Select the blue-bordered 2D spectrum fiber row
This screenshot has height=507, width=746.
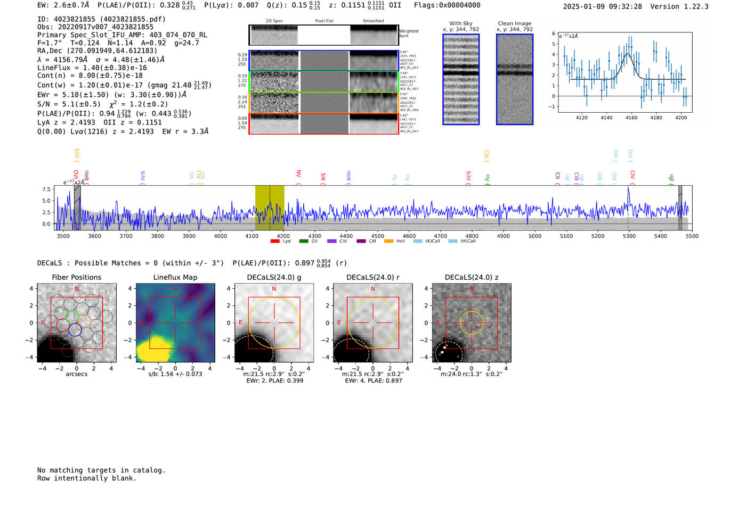[323, 61]
